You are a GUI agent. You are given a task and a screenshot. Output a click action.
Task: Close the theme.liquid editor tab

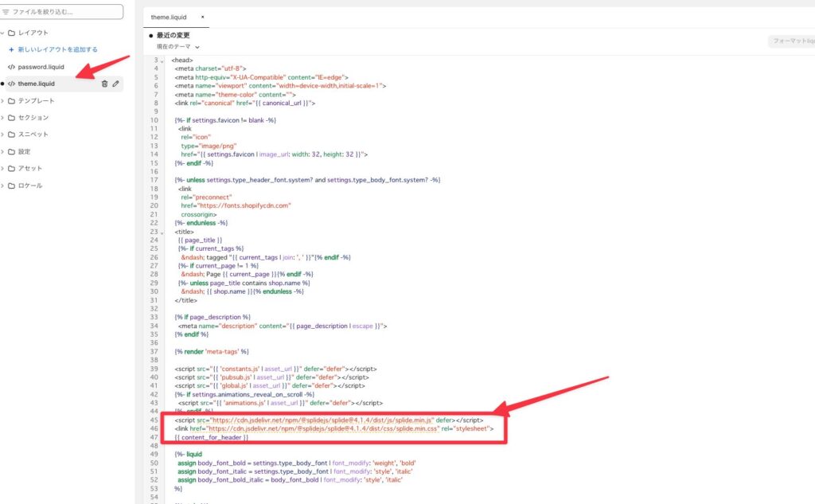[203, 18]
